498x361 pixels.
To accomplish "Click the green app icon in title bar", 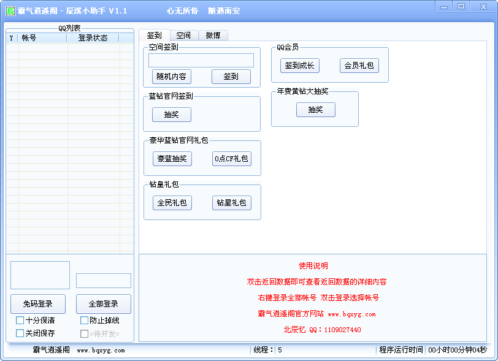I will [10, 11].
